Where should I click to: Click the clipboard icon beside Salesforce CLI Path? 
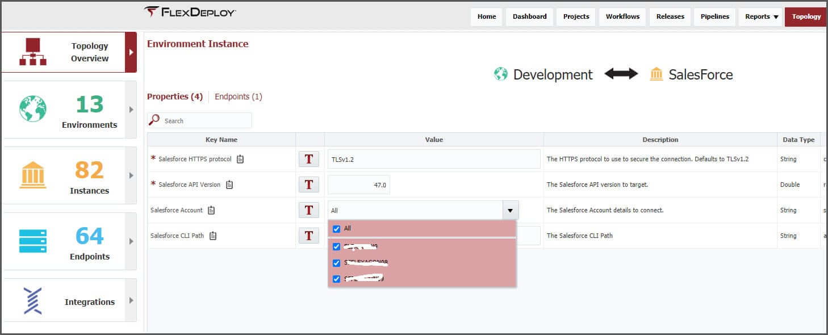tap(213, 236)
